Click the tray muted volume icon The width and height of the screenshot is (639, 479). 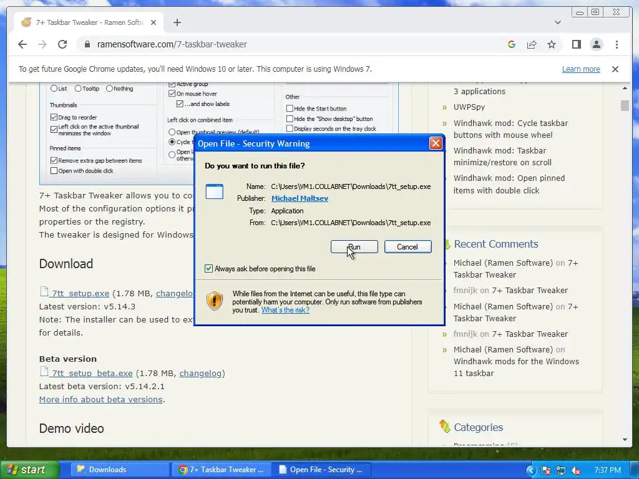(576, 470)
